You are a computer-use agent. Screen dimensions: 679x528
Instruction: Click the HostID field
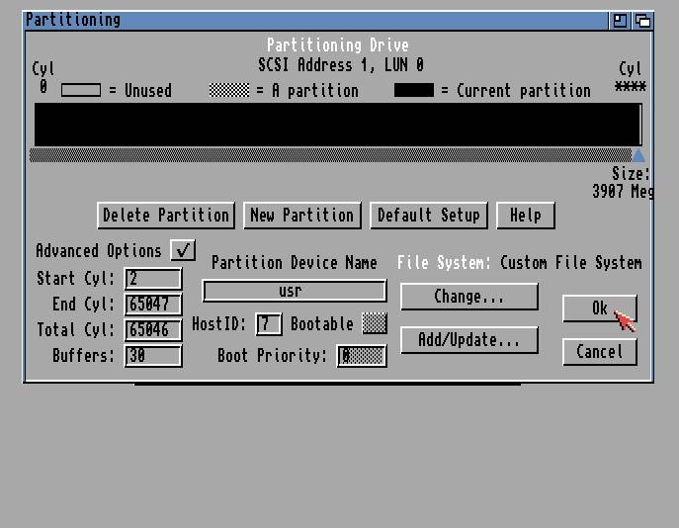click(x=268, y=324)
